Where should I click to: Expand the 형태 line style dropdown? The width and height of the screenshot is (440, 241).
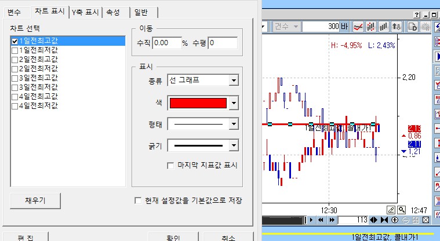coord(233,124)
